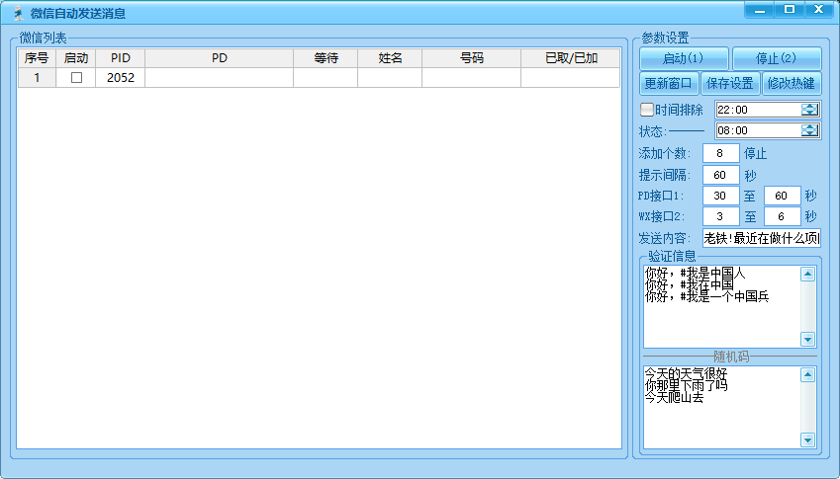Viewport: 840px width, 479px height.
Task: Select the PID cell 2052
Action: click(121, 77)
